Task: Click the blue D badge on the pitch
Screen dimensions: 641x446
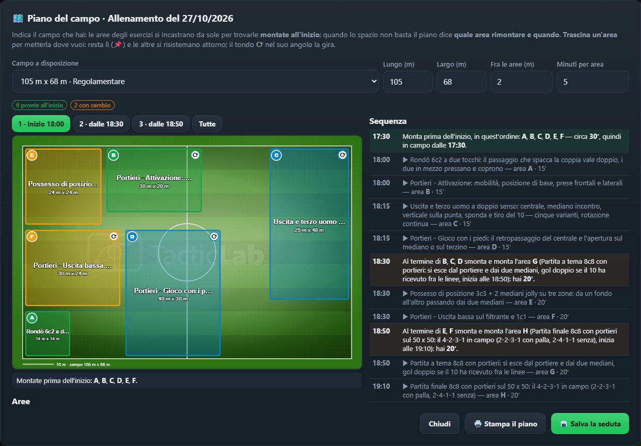Action: pos(132,236)
